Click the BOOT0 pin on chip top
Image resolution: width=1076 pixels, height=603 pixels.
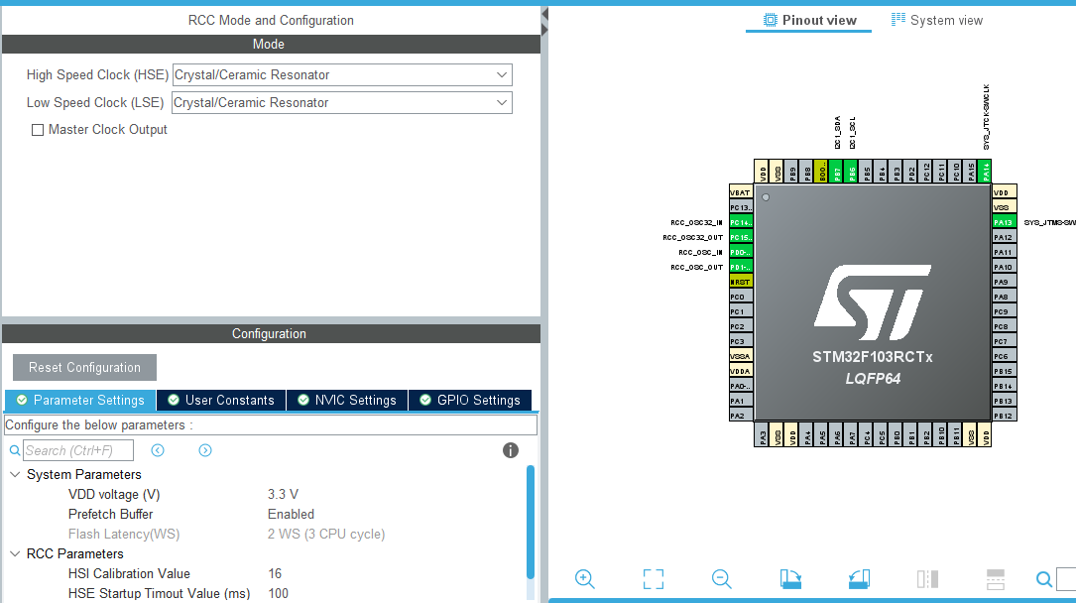click(x=821, y=172)
